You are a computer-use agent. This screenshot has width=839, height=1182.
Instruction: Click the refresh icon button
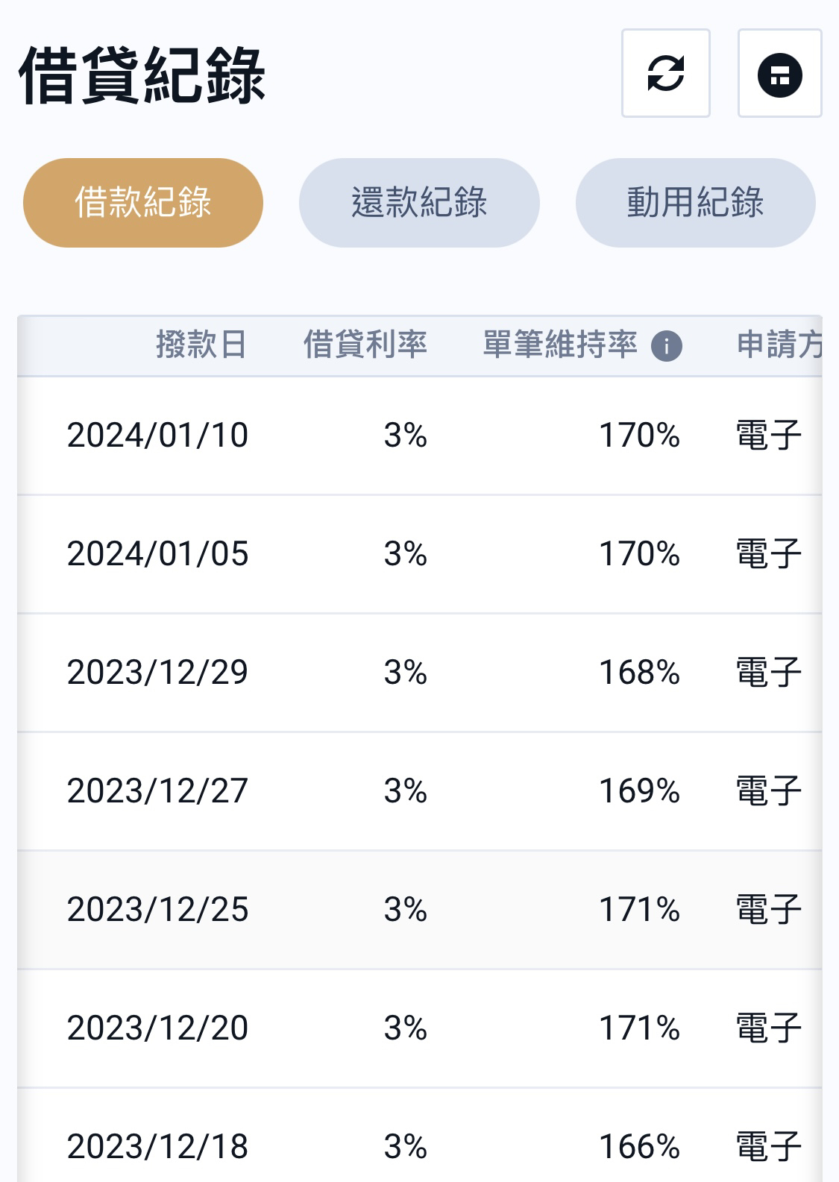665,73
